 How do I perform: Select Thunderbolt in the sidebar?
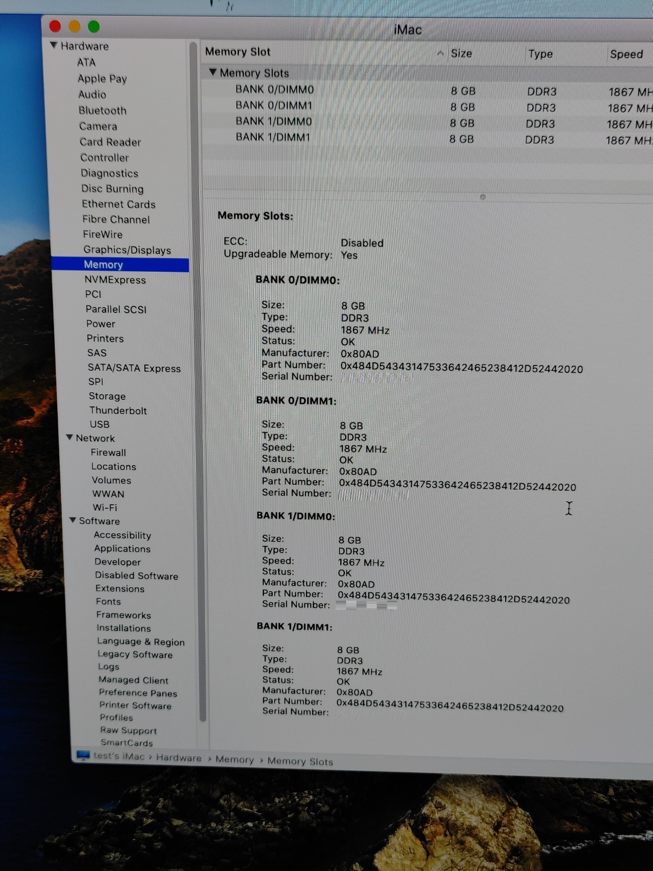tap(118, 410)
